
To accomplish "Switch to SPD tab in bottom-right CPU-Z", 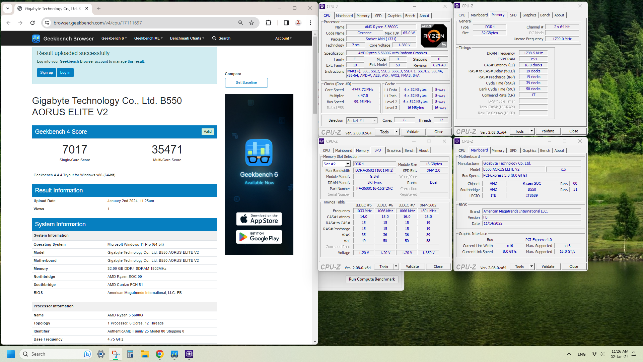I will [x=513, y=150].
